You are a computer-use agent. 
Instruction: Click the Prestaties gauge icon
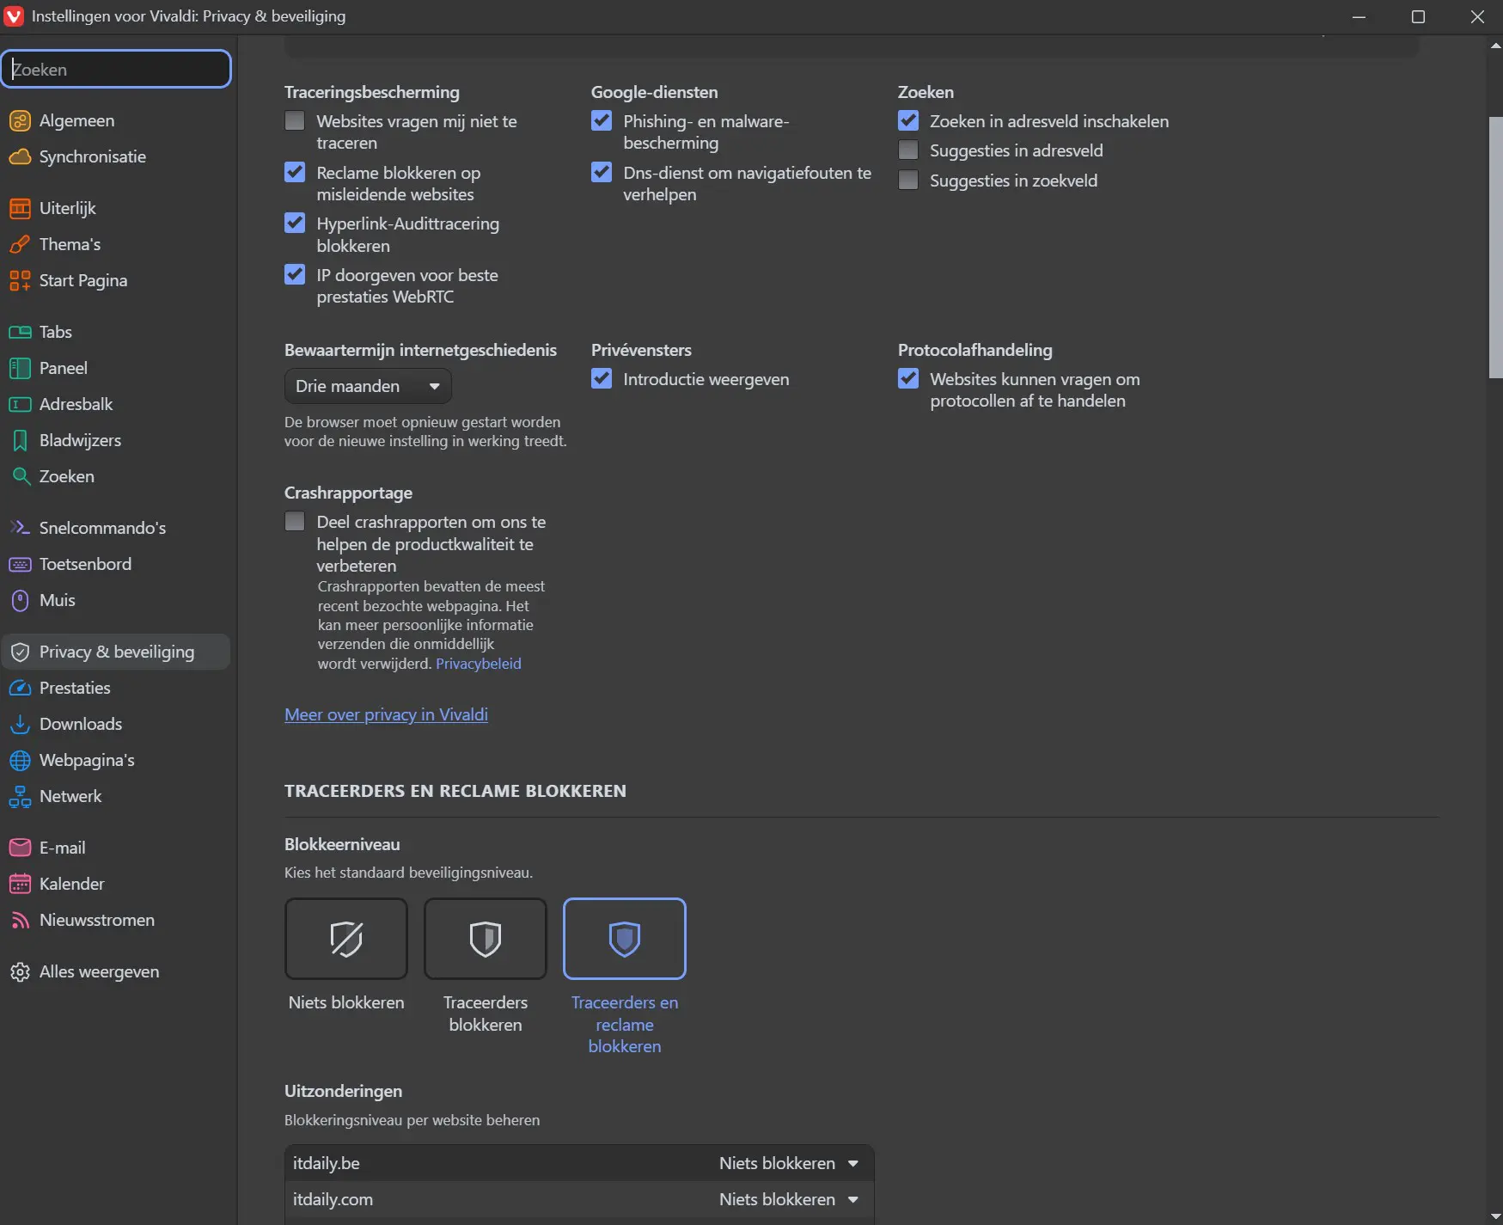(x=20, y=689)
